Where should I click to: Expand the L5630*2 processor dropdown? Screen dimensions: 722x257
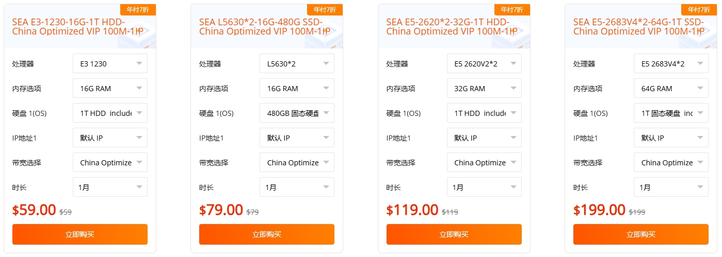point(297,64)
